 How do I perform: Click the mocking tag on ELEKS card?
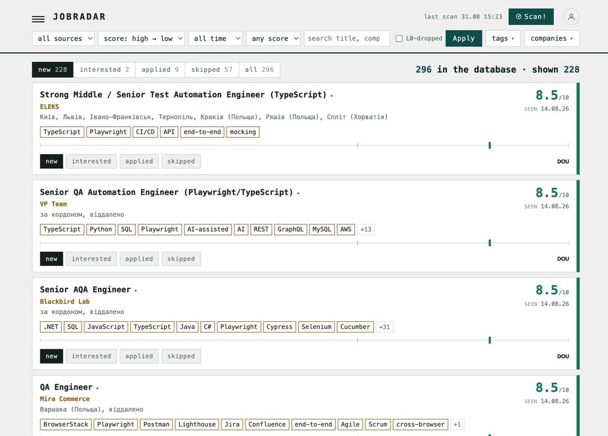243,132
